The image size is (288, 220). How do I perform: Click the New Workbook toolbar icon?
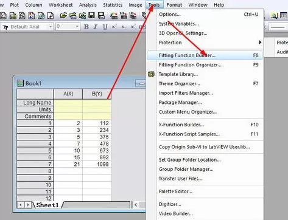click(13, 16)
